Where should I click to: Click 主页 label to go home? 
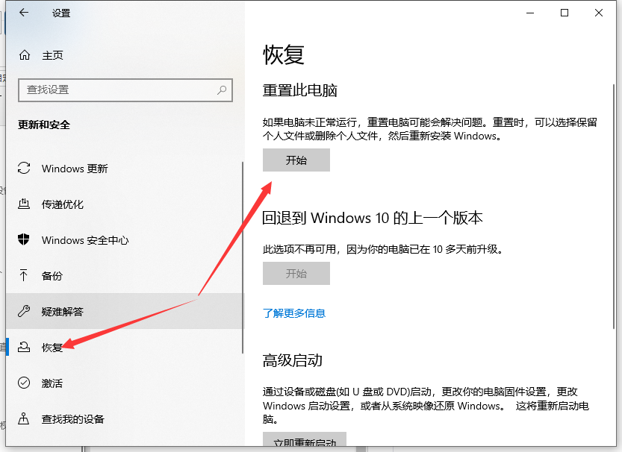pyautogui.click(x=52, y=55)
